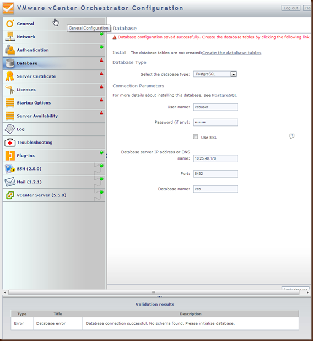Click the Network server icon
The width and height of the screenshot is (313, 341).
[x=10, y=36]
